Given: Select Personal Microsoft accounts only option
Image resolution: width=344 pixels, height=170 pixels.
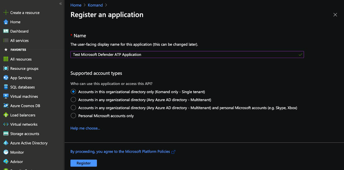Looking at the screenshot, I should coord(73,115).
